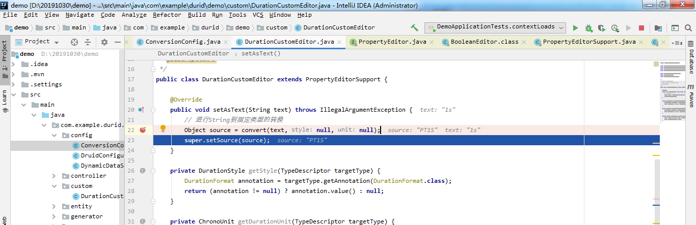Collapse the main folder in tree
696x225 pixels.
click(24, 105)
